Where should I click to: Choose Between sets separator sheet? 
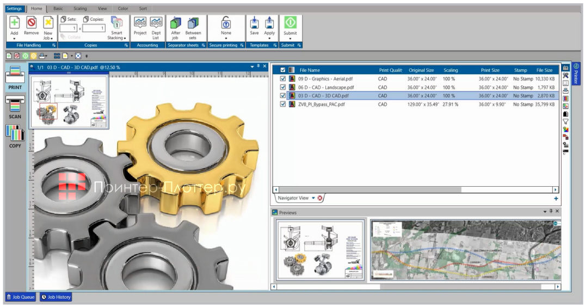pos(193,23)
